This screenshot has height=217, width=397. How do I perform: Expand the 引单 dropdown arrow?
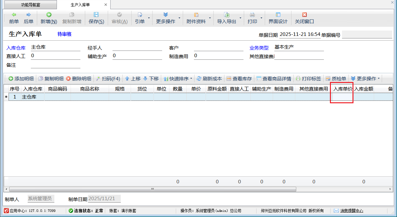[x=149, y=18]
